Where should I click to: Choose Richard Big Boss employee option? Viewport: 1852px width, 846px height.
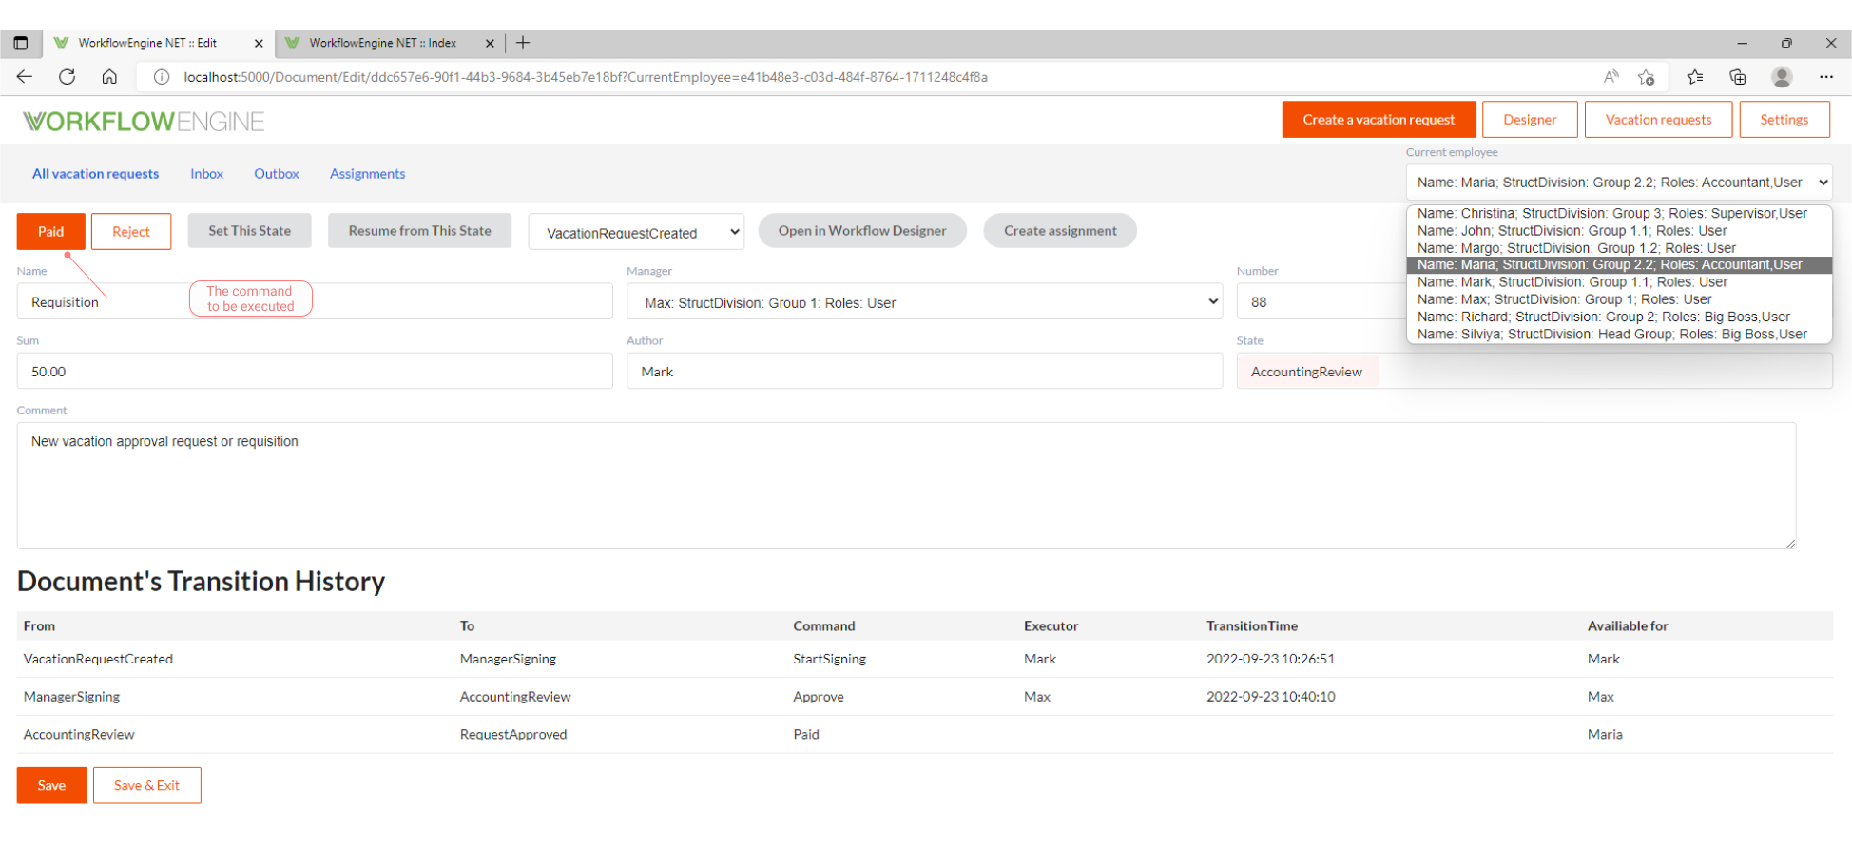[1619, 317]
